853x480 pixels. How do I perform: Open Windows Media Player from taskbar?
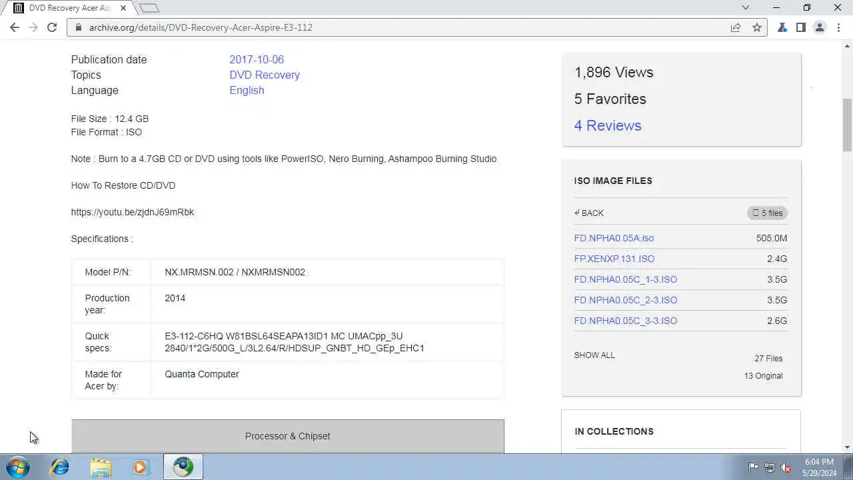141,467
